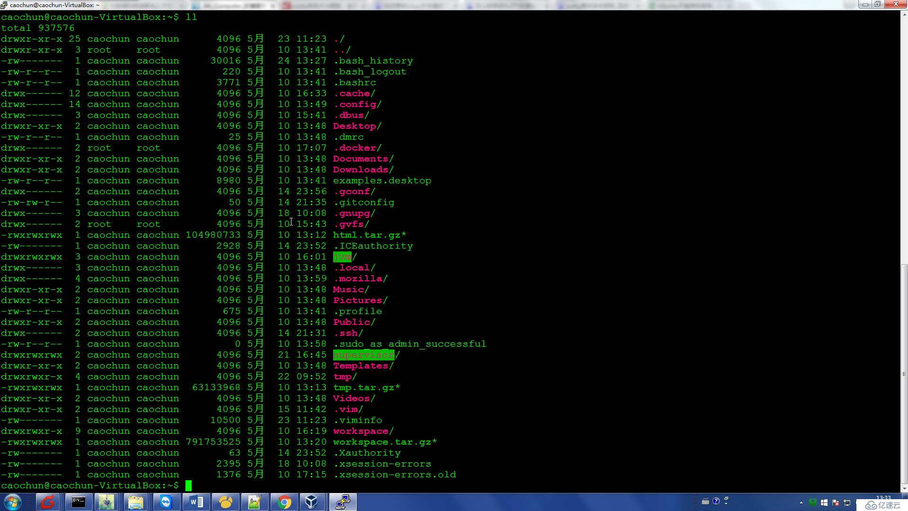Click the '.viminfo' filename

358,420
